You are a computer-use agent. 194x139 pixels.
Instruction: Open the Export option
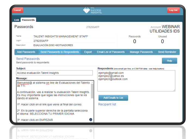click(x=88, y=52)
